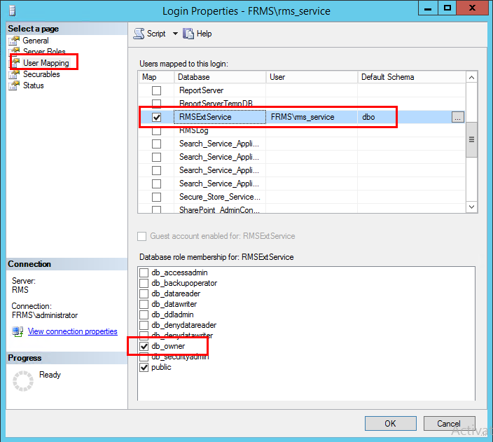Expand the Script dropdown arrow
This screenshot has height=442, width=493.
click(x=175, y=34)
